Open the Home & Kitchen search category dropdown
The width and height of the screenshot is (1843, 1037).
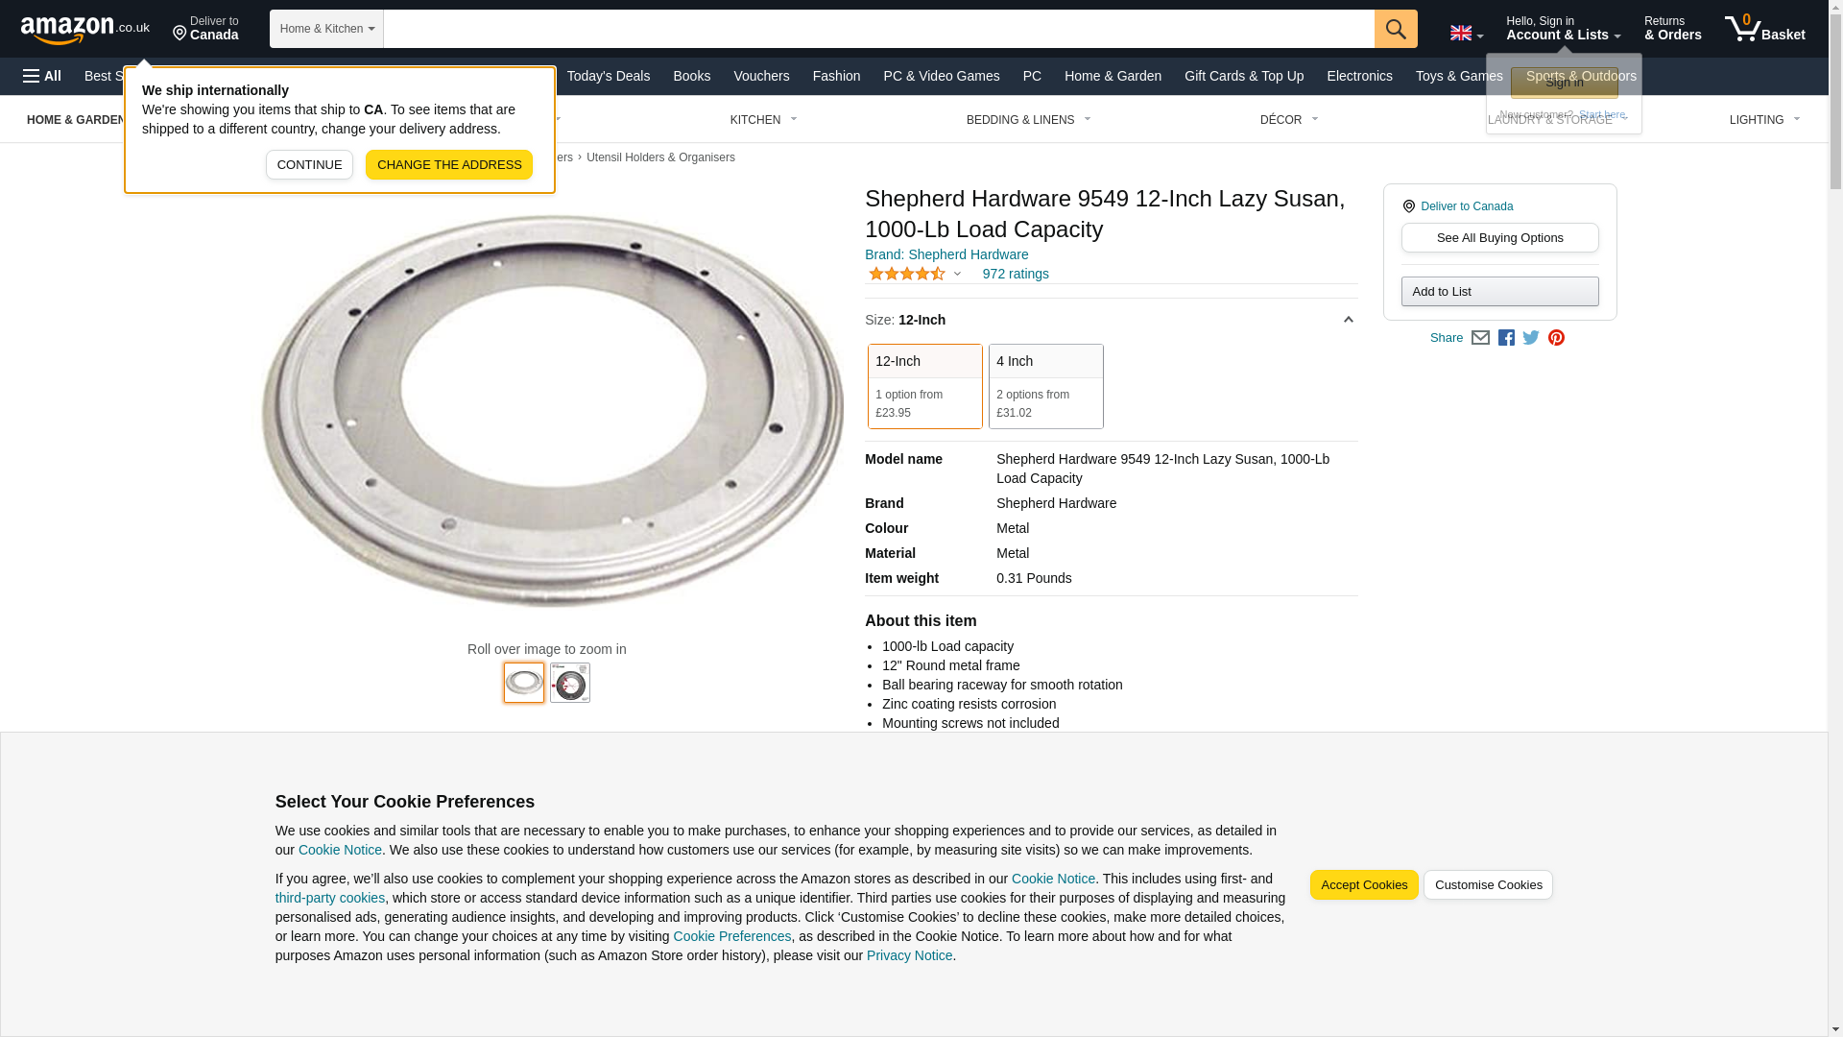[326, 29]
